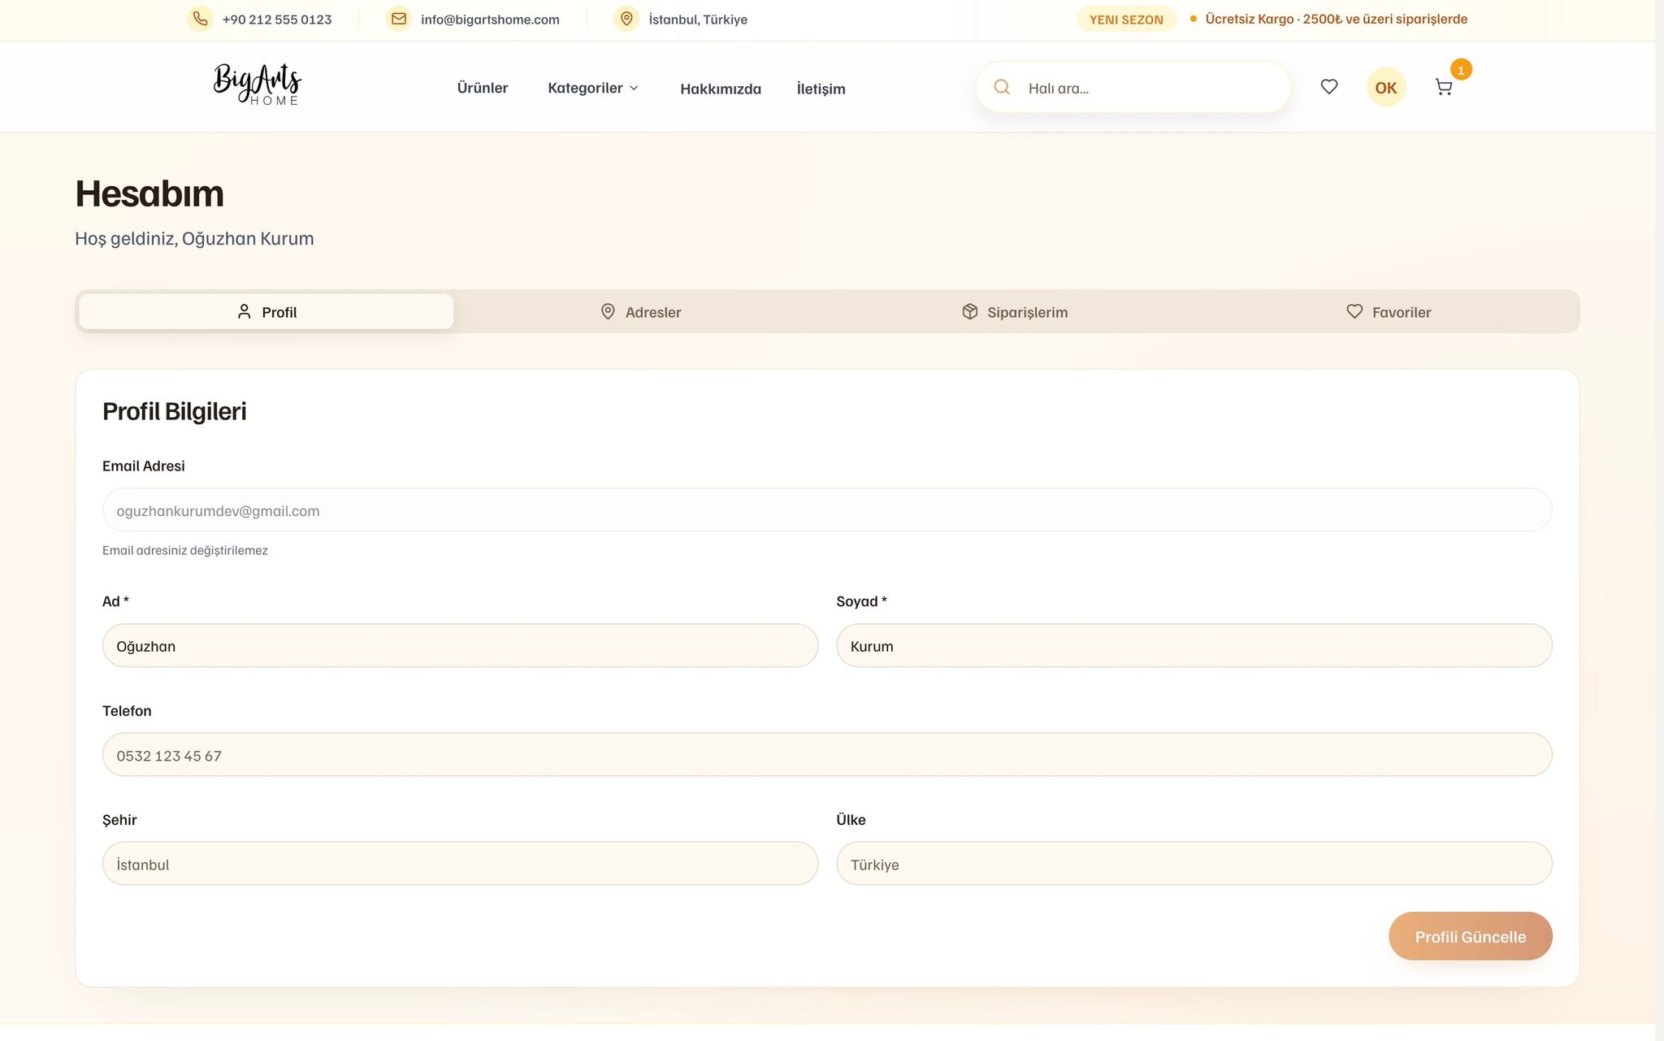Open the Siparişlerim tab
This screenshot has height=1041, width=1664.
(x=1015, y=312)
